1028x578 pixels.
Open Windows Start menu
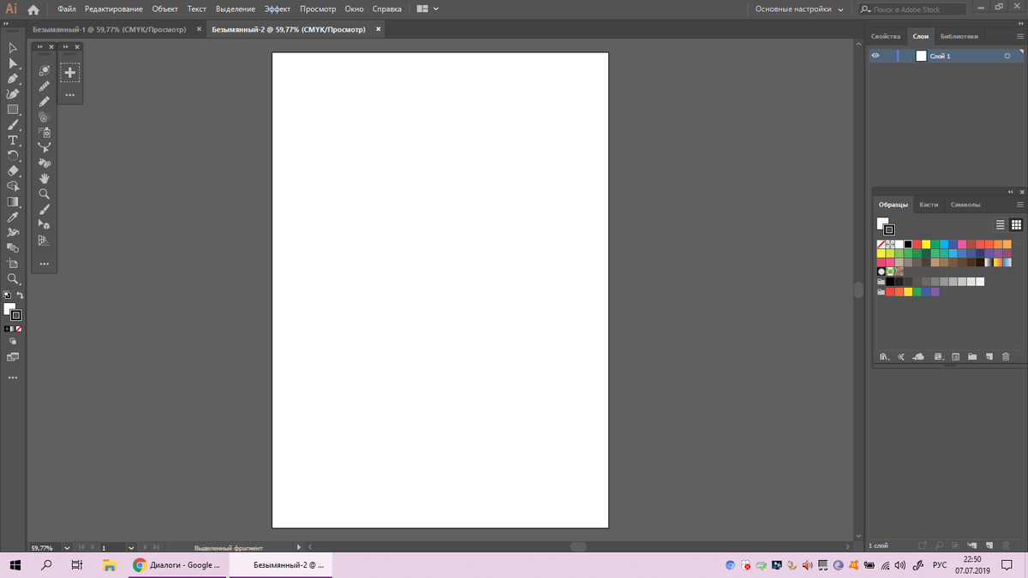pyautogui.click(x=15, y=565)
